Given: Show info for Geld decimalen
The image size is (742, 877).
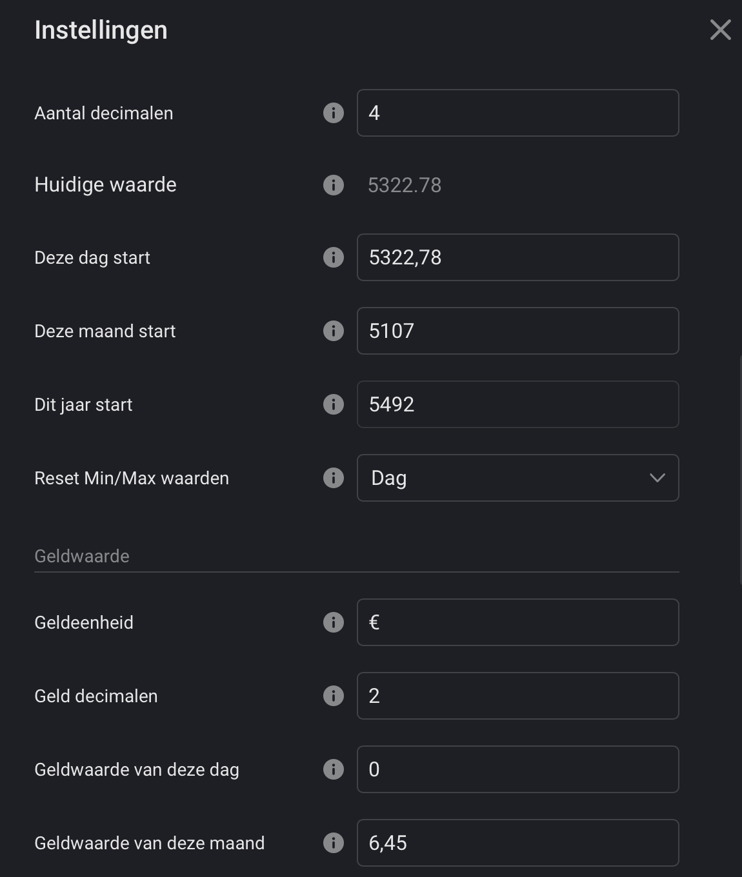Looking at the screenshot, I should point(333,696).
